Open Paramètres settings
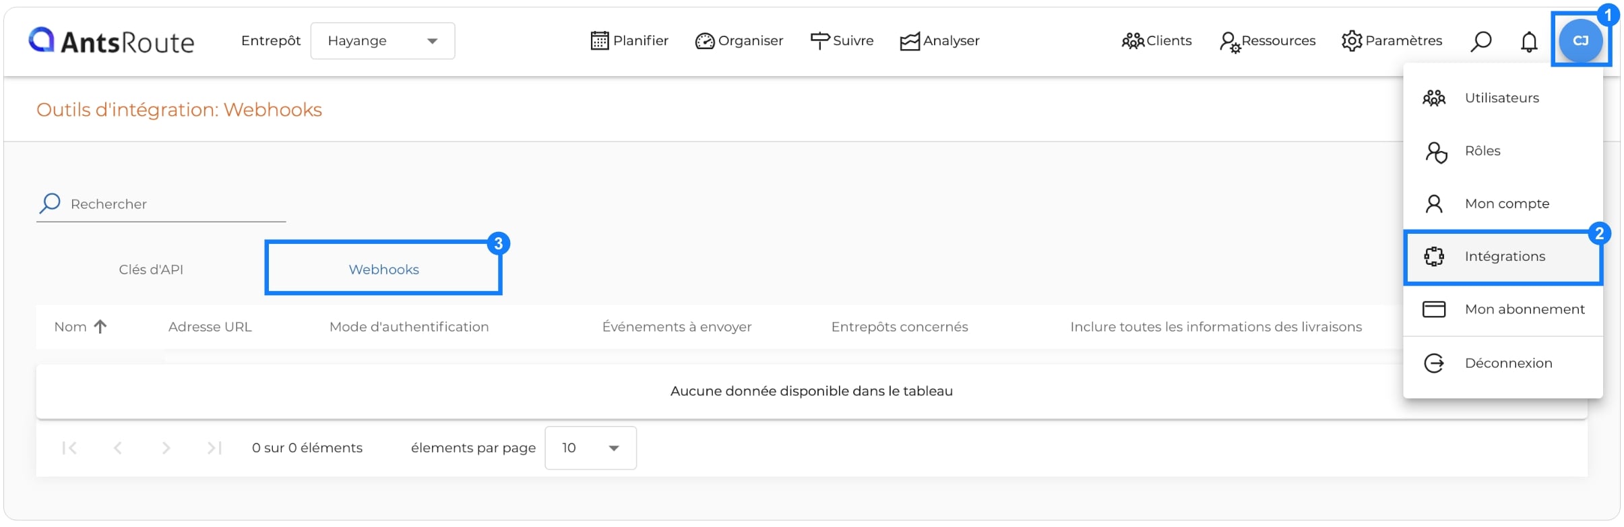Screen dimensions: 1624x527 1392,41
